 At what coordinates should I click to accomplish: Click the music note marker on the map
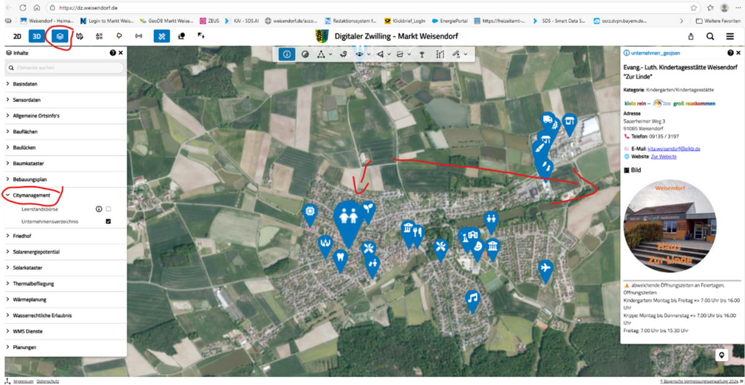click(472, 299)
